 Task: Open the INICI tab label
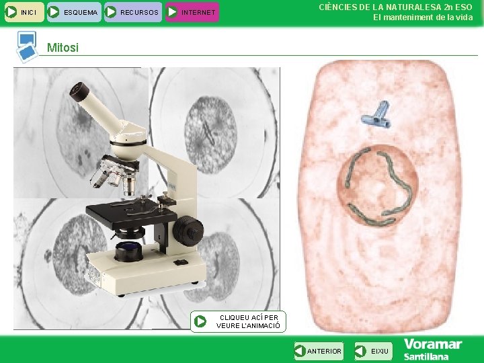click(x=28, y=13)
